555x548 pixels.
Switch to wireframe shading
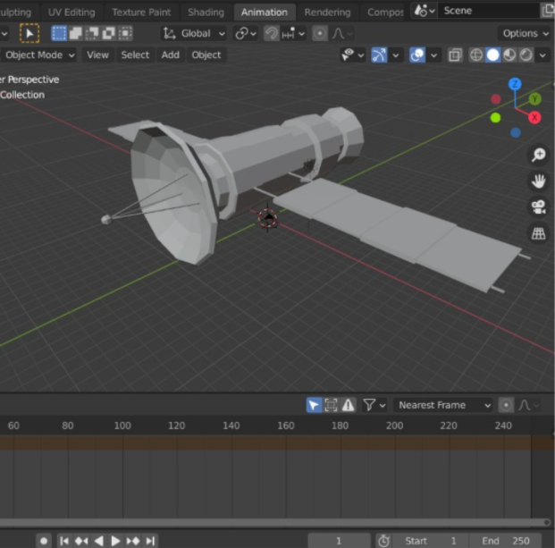click(476, 55)
